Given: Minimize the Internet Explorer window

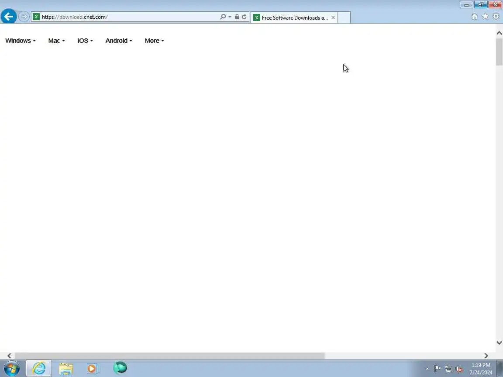Looking at the screenshot, I should pos(466,4).
